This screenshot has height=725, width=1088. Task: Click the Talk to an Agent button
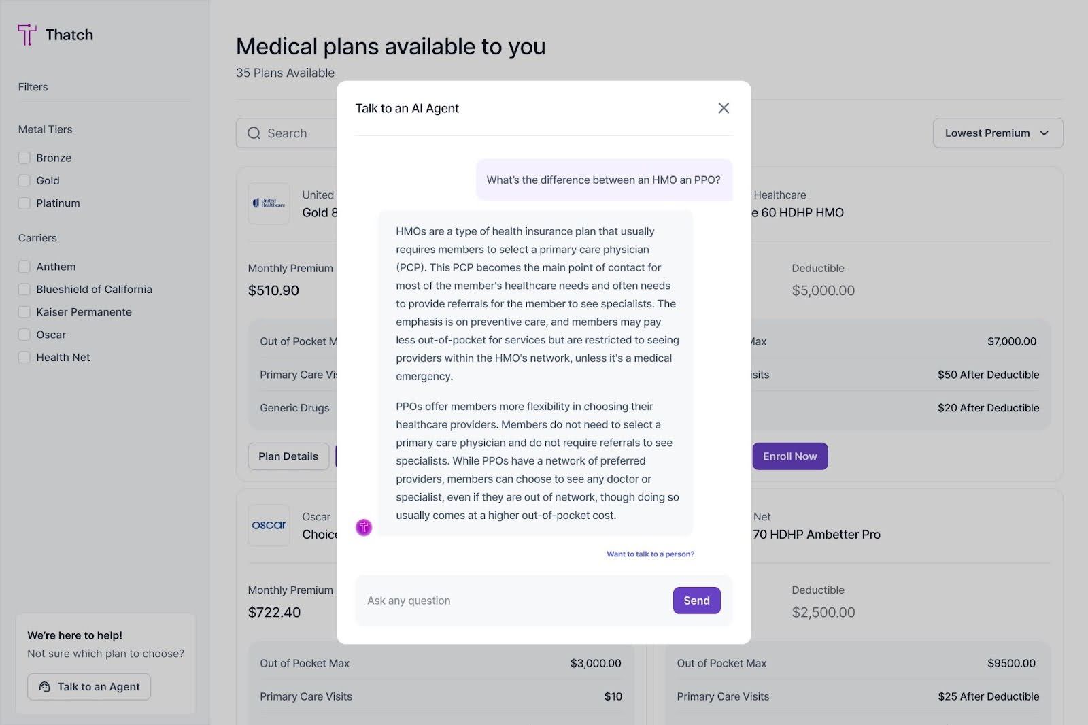pos(89,687)
